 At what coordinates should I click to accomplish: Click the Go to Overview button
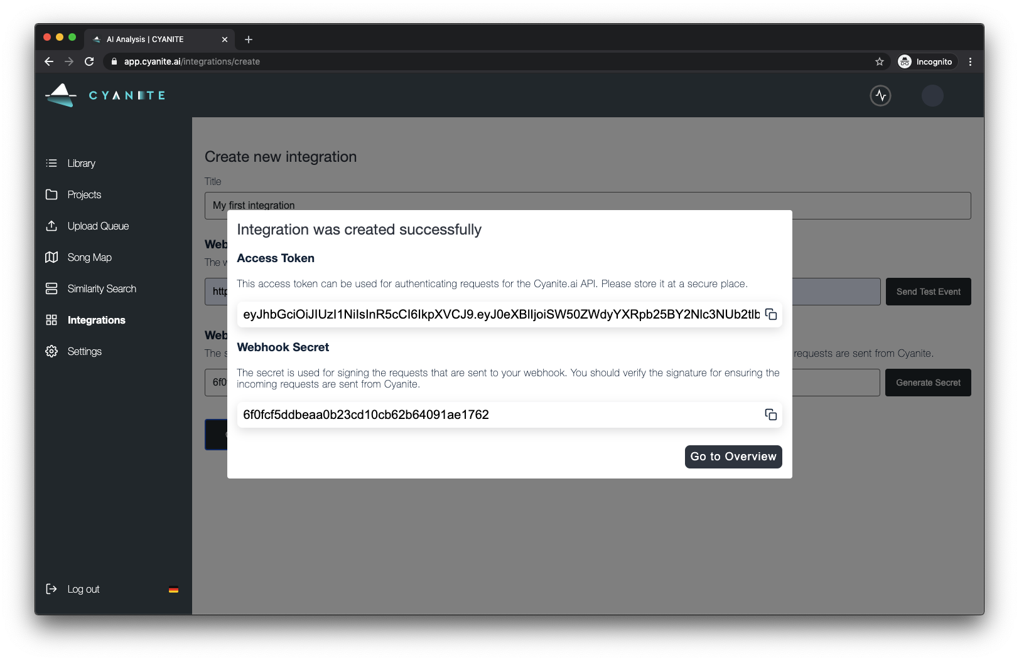733,457
